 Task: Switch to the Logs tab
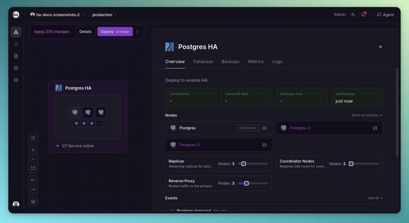click(277, 62)
